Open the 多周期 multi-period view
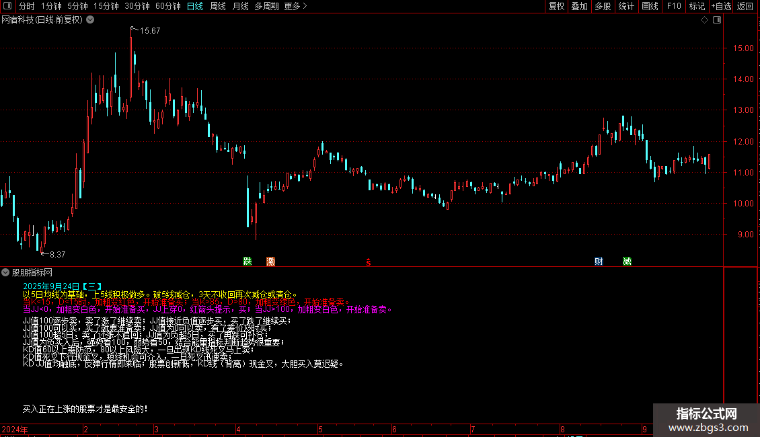Viewport: 760px width, 437px height. point(266,6)
